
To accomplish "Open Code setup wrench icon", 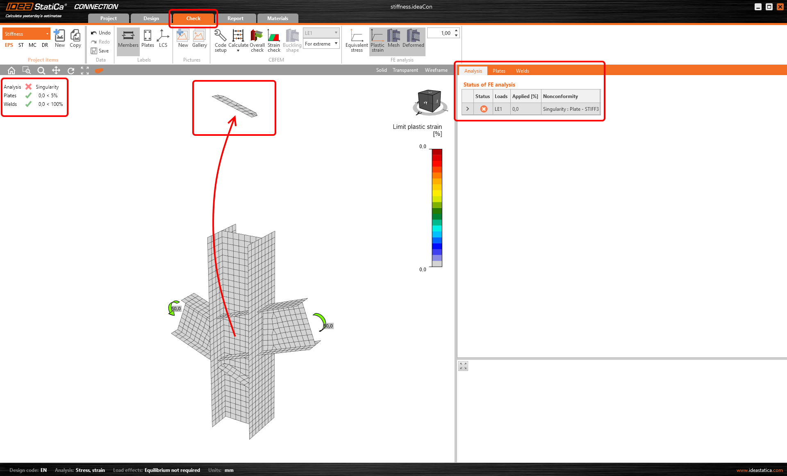I will 220,37.
